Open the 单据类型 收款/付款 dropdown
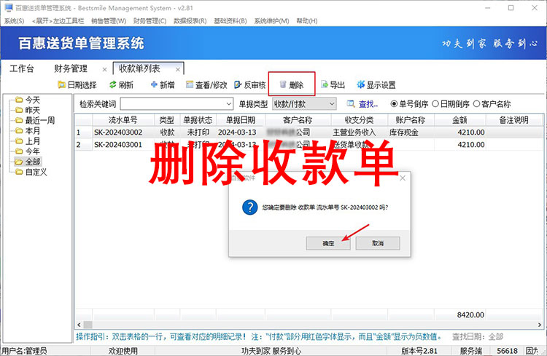The image size is (547, 356). pos(304,104)
